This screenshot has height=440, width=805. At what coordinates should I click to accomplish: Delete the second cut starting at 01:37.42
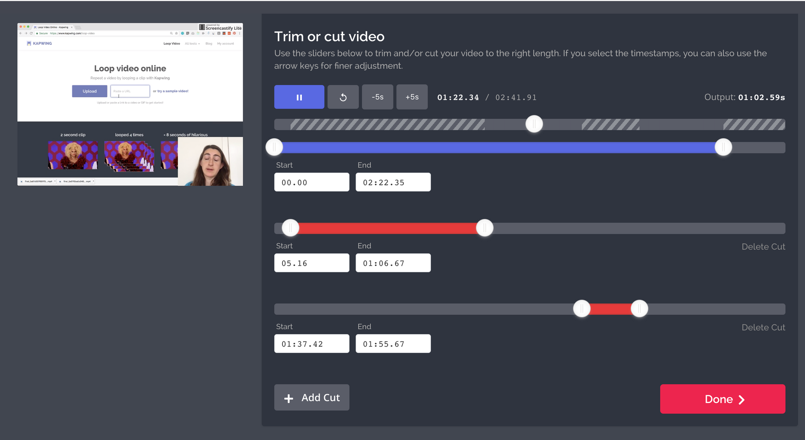[763, 327]
